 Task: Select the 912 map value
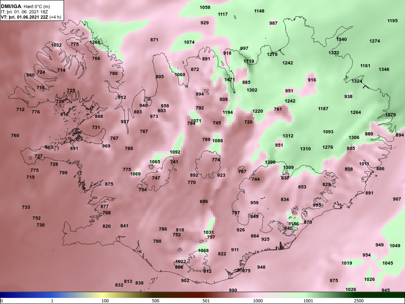pos(122,97)
